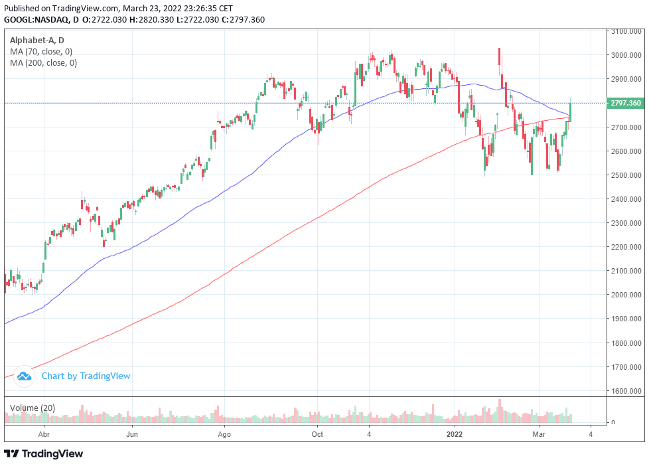Viewport: 649px width, 466px height.
Task: Click the Oct label on time axis
Action: (317, 435)
